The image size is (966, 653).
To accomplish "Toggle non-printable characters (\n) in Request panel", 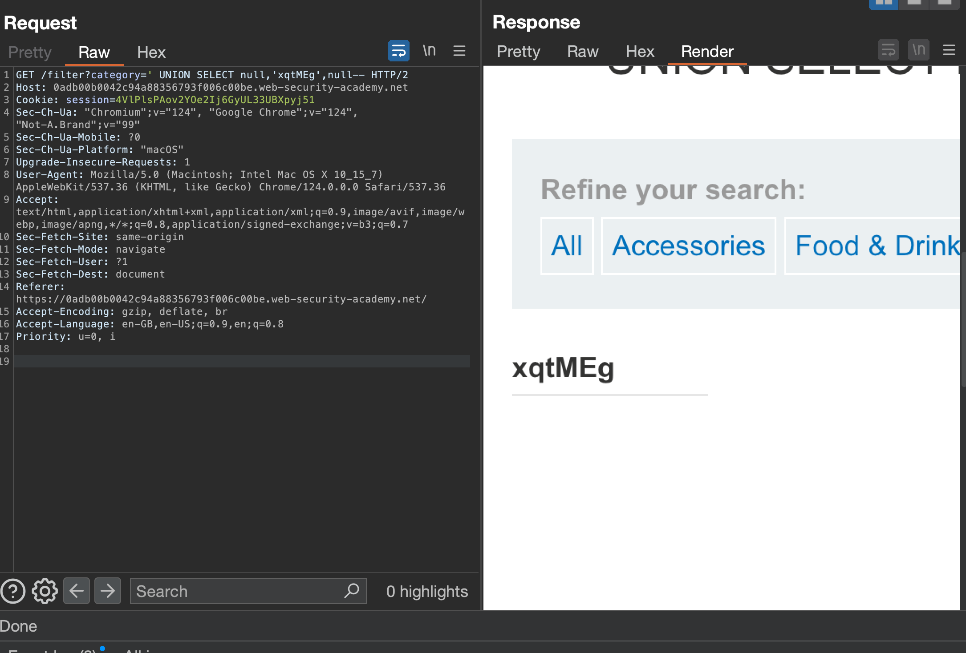I will pyautogui.click(x=429, y=51).
